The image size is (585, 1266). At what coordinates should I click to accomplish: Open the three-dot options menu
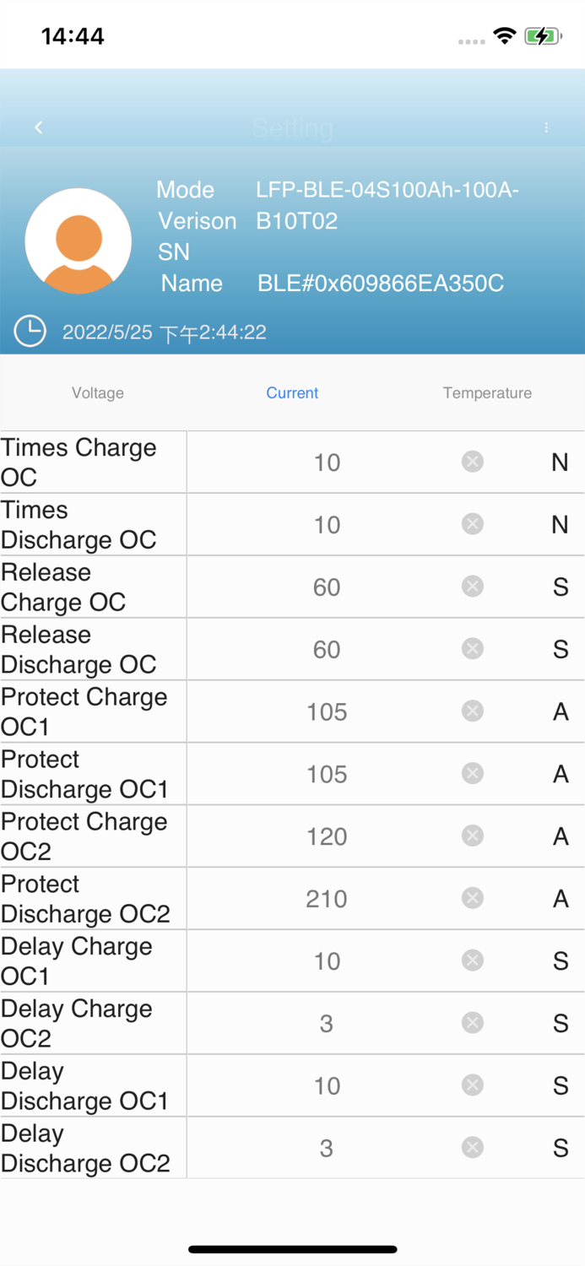click(x=547, y=127)
